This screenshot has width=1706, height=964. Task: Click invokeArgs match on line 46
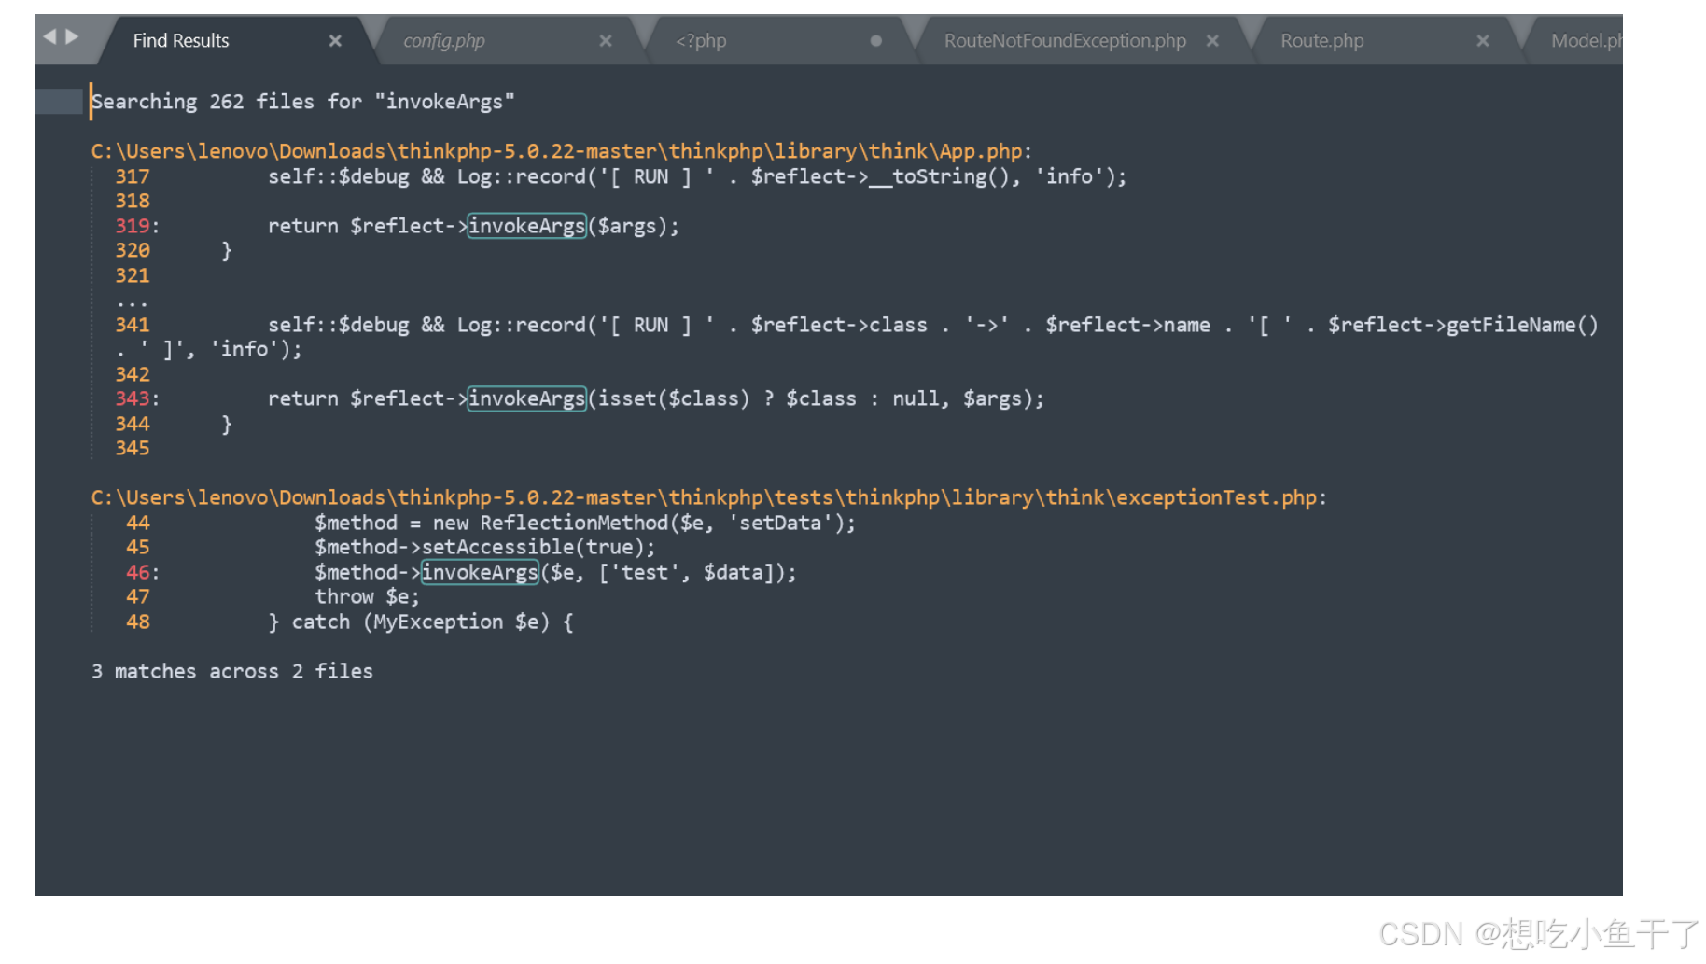(480, 572)
